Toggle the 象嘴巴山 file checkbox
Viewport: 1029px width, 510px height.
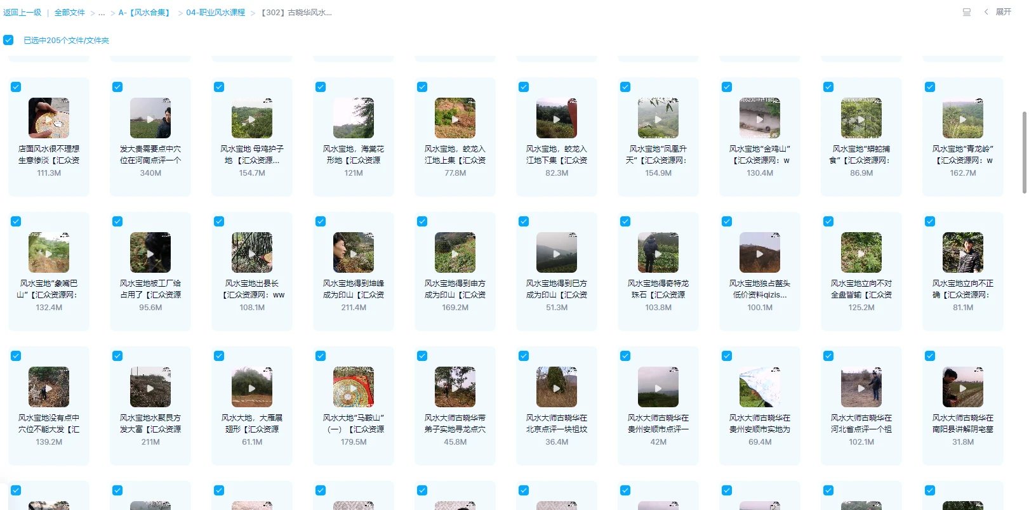[16, 221]
